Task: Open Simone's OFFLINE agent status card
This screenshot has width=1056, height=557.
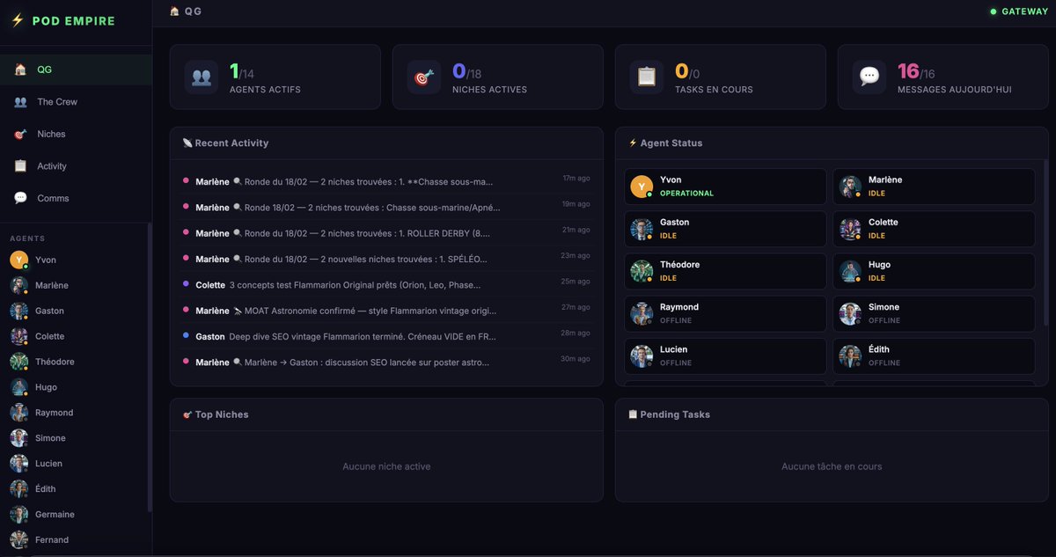Action: [934, 314]
